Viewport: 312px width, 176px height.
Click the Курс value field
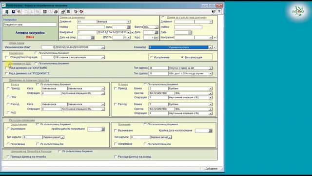(x=151, y=38)
